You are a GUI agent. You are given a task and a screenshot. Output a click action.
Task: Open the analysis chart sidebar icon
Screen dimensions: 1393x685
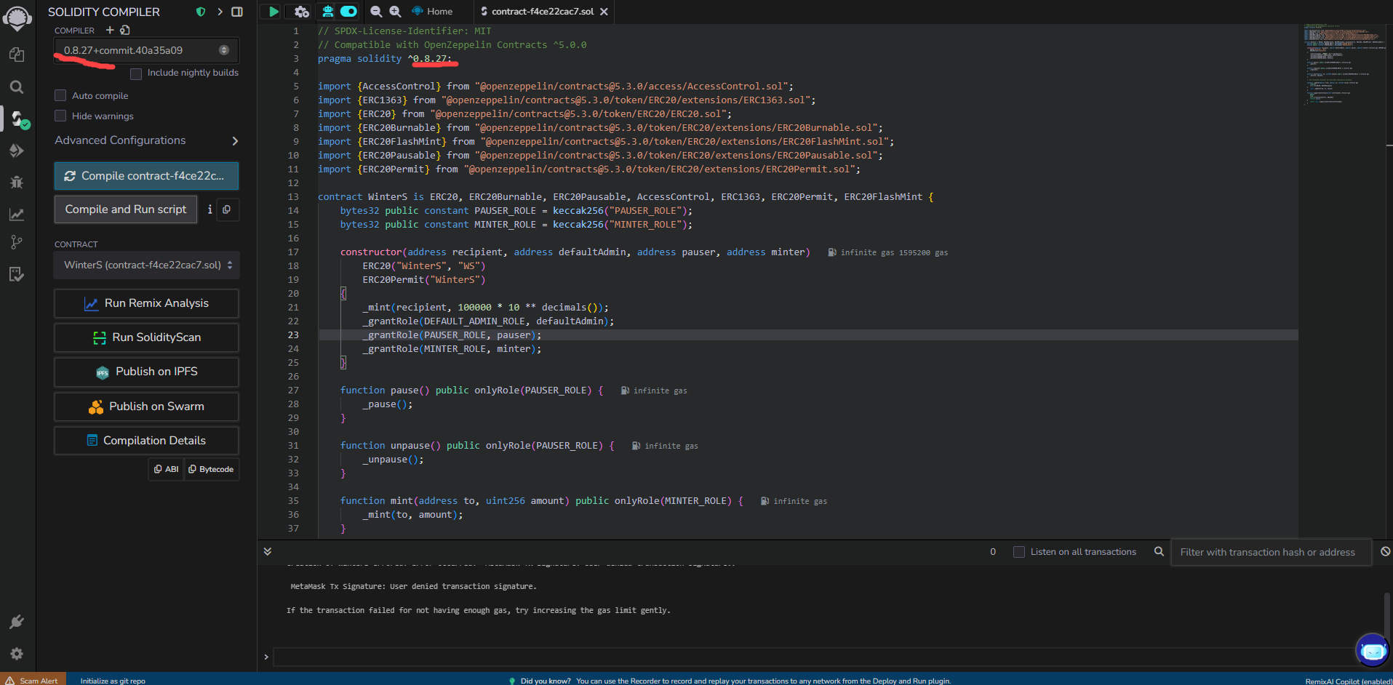coord(17,215)
